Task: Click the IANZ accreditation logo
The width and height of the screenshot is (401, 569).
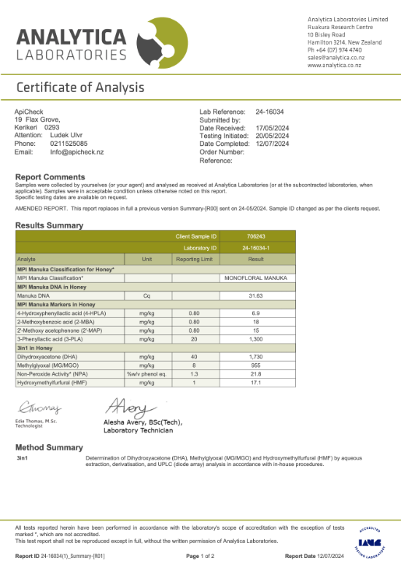Action: (x=370, y=543)
